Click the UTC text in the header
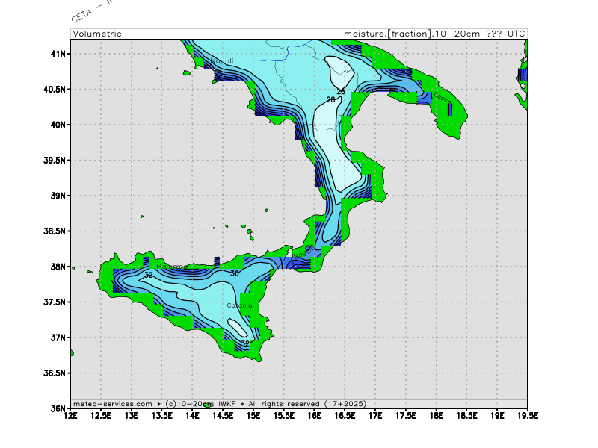This screenshot has width=598, height=448. coord(516,34)
